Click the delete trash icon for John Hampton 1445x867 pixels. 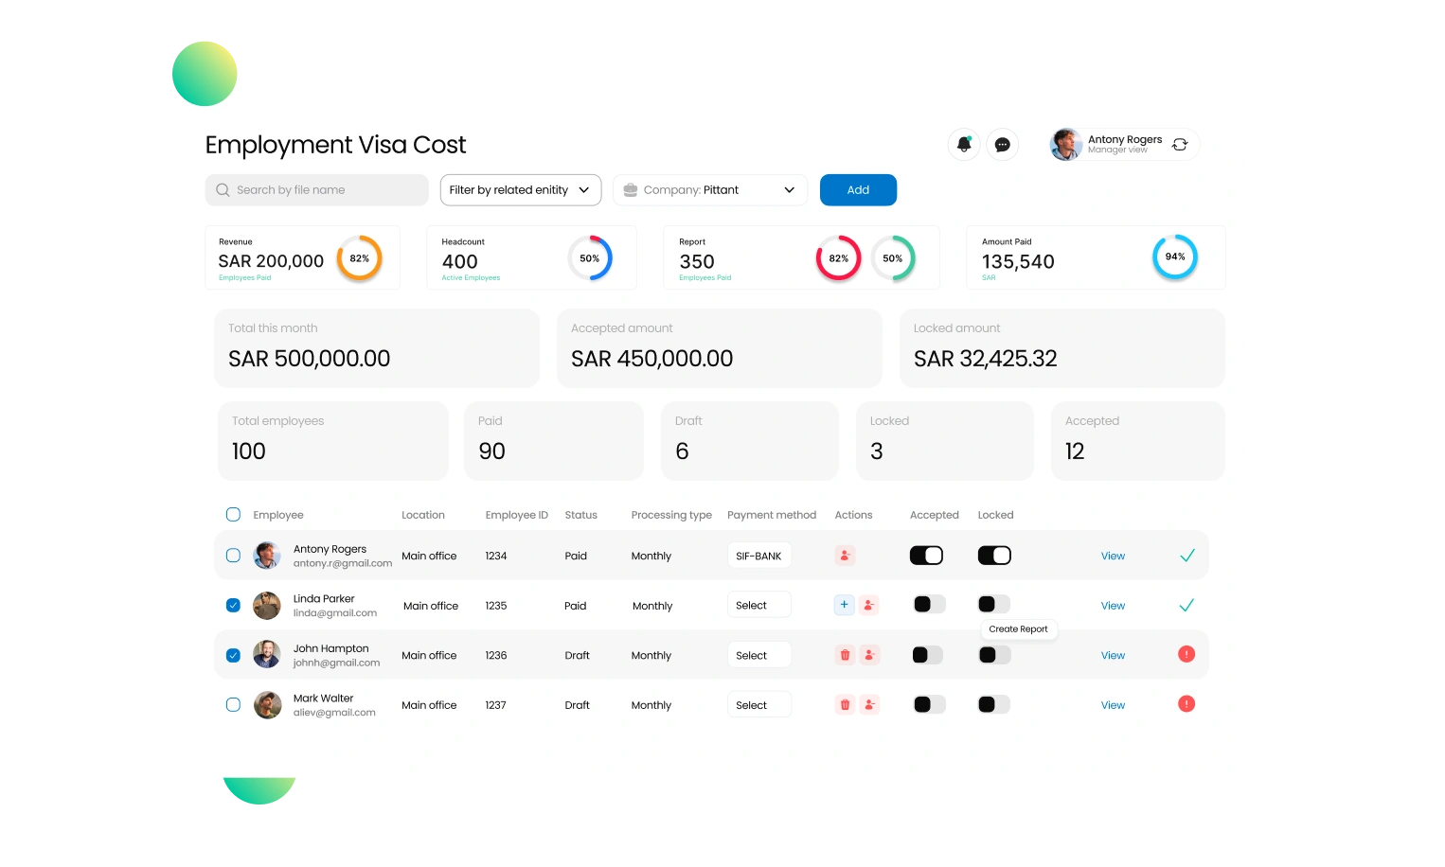tap(845, 655)
